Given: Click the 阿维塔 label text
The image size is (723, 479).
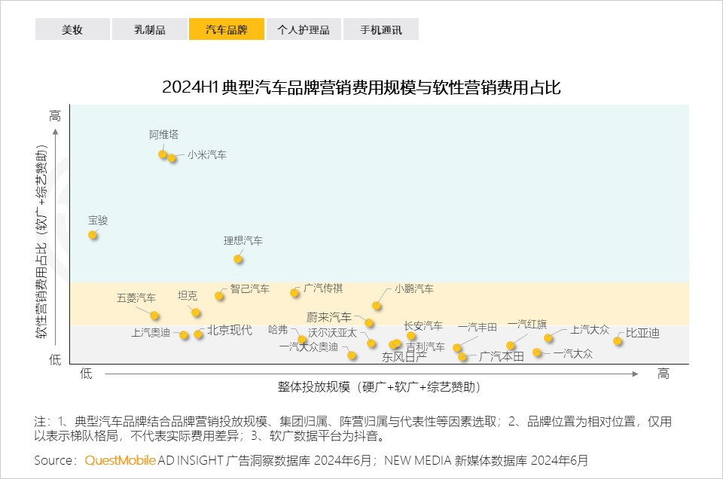Looking at the screenshot, I should [x=163, y=135].
